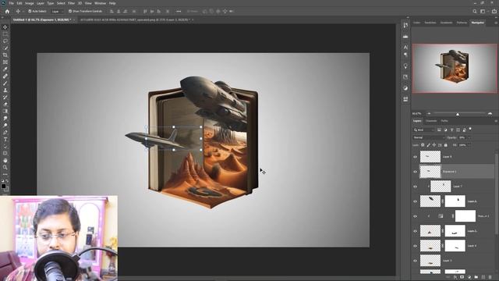
Task: Toggle visibility of the Layer 3 row
Action: (415, 261)
